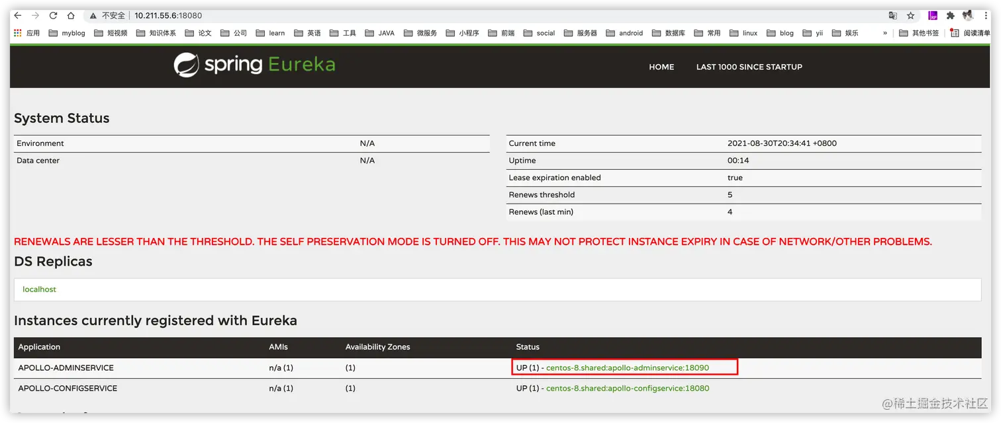Click the Renews (last min) value 4
Image resolution: width=1001 pixels, height=423 pixels.
pyautogui.click(x=730, y=212)
